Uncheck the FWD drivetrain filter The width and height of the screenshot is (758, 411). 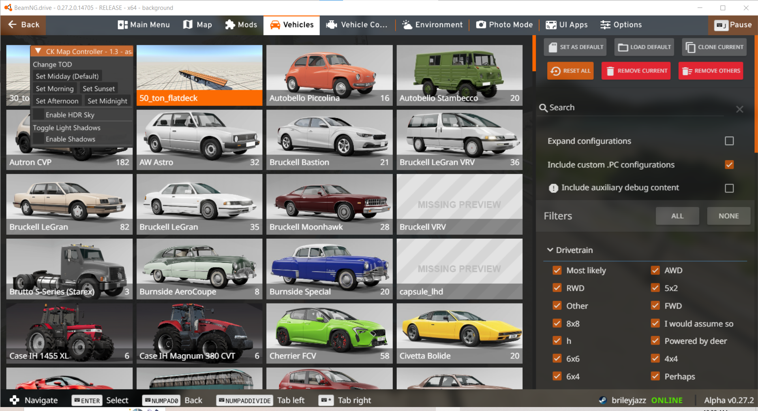click(655, 306)
